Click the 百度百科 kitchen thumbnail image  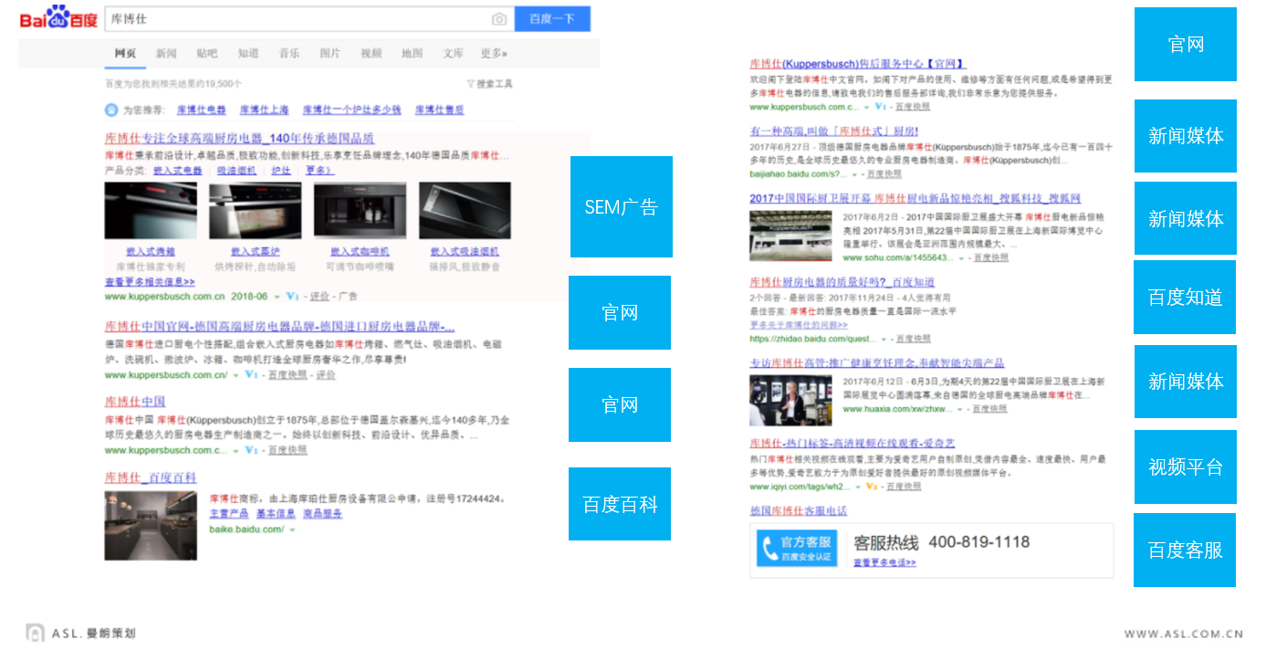click(150, 525)
